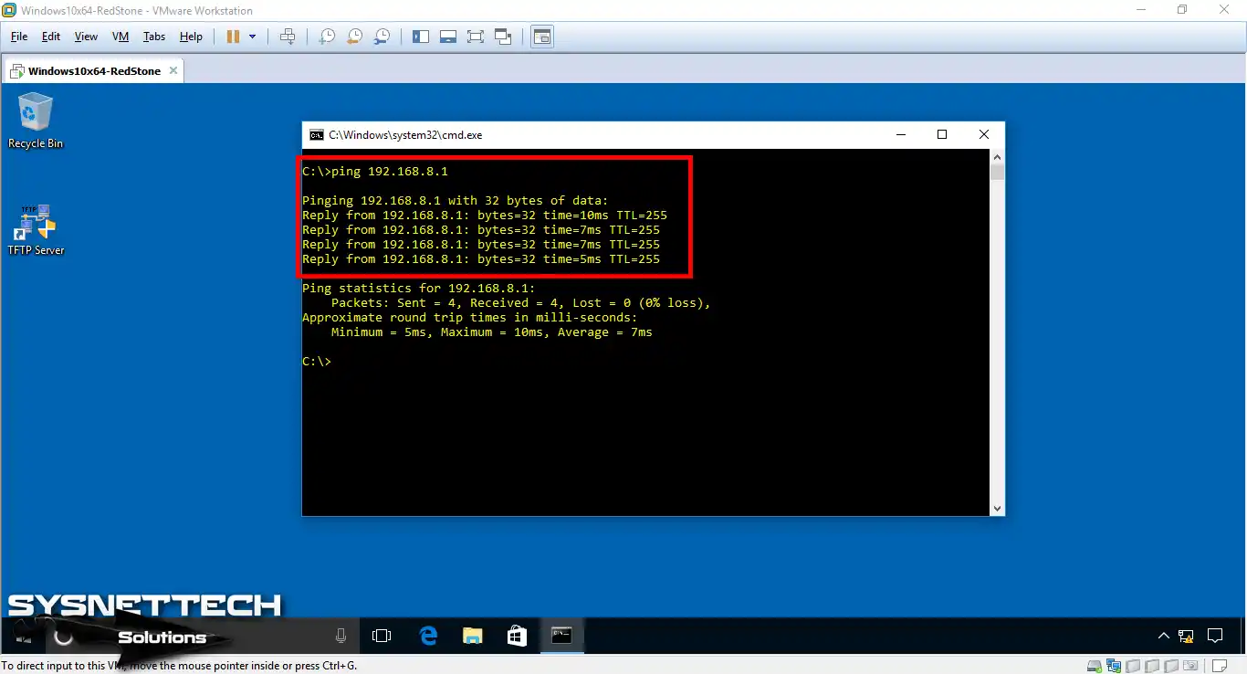The width and height of the screenshot is (1247, 674).
Task: Enter full screen mode
Action: click(x=476, y=37)
